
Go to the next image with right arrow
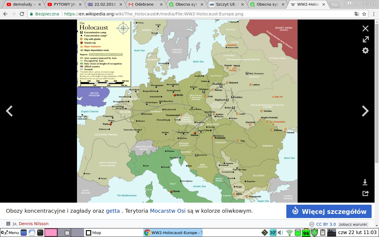tap(365, 111)
